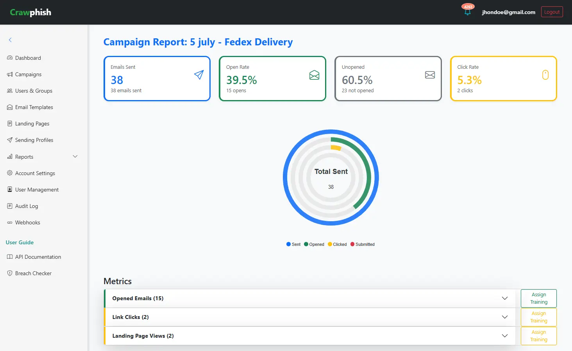The width and height of the screenshot is (572, 351).
Task: Collapse sidebar using the back arrow
Action: (x=10, y=40)
